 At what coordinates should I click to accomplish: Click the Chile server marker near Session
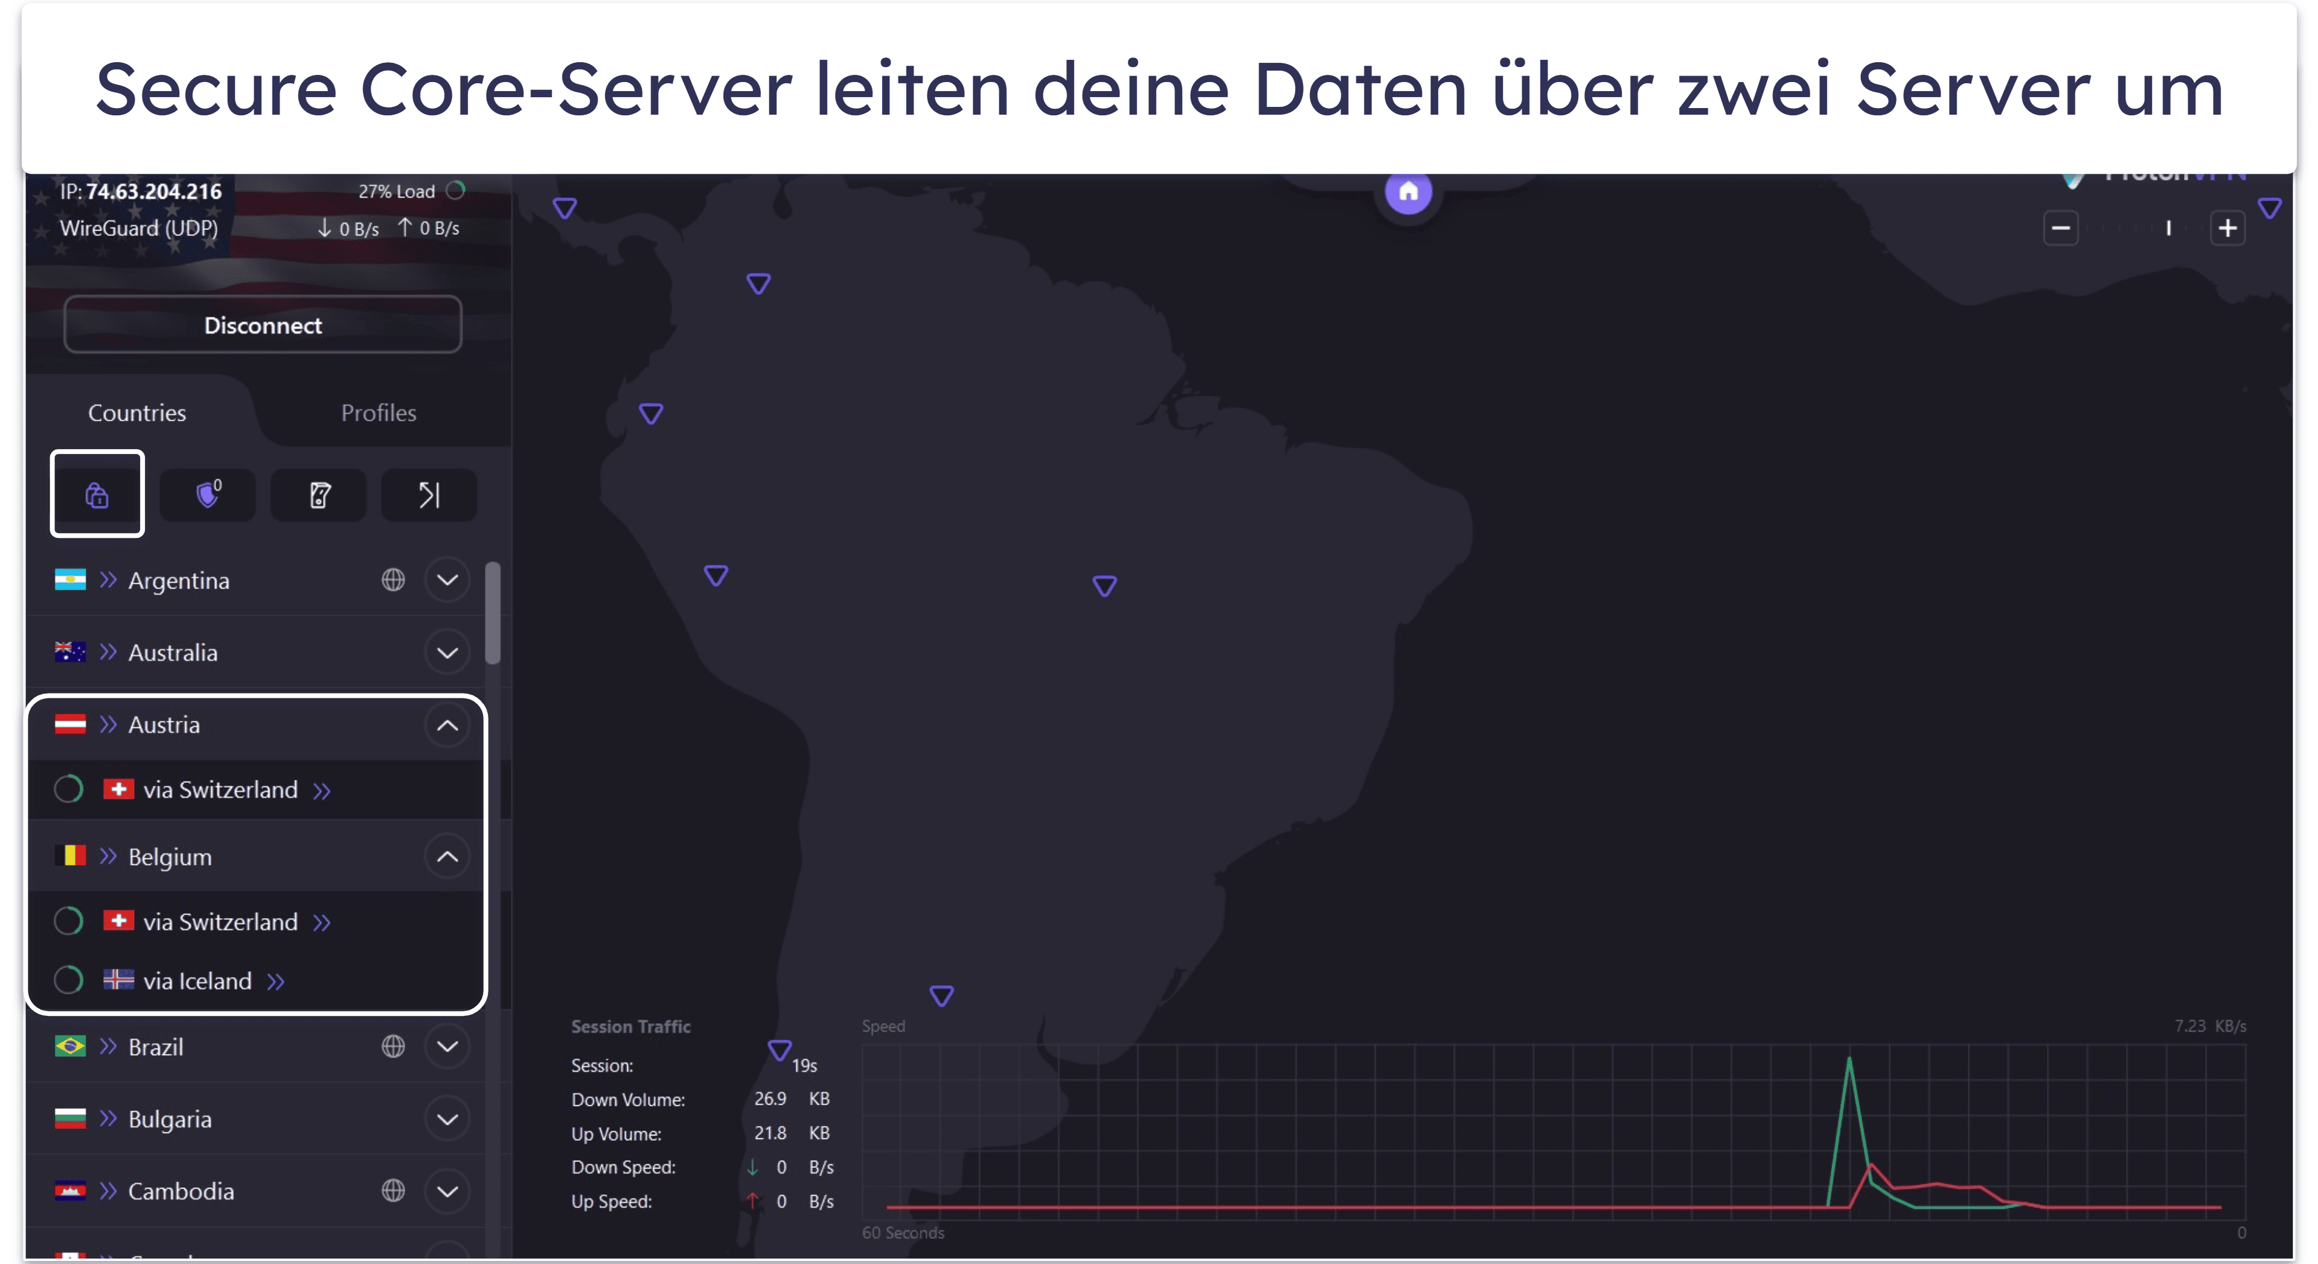point(780,1050)
